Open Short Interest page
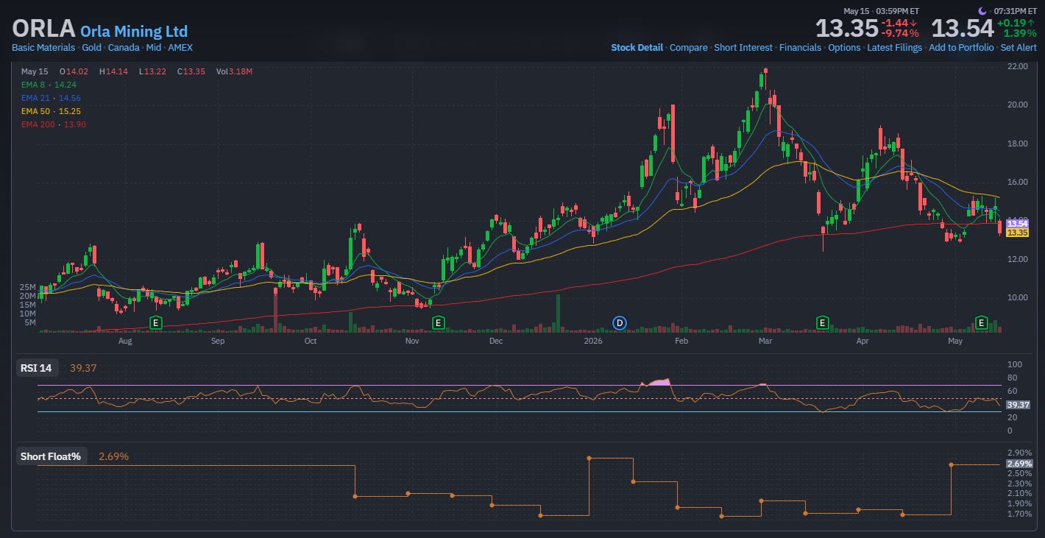 click(x=743, y=47)
